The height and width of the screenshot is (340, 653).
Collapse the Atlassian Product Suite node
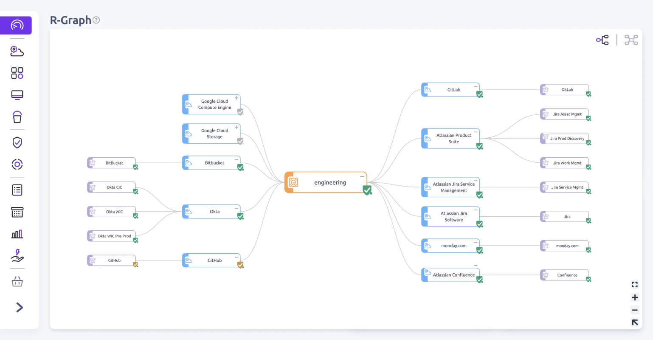click(x=476, y=132)
